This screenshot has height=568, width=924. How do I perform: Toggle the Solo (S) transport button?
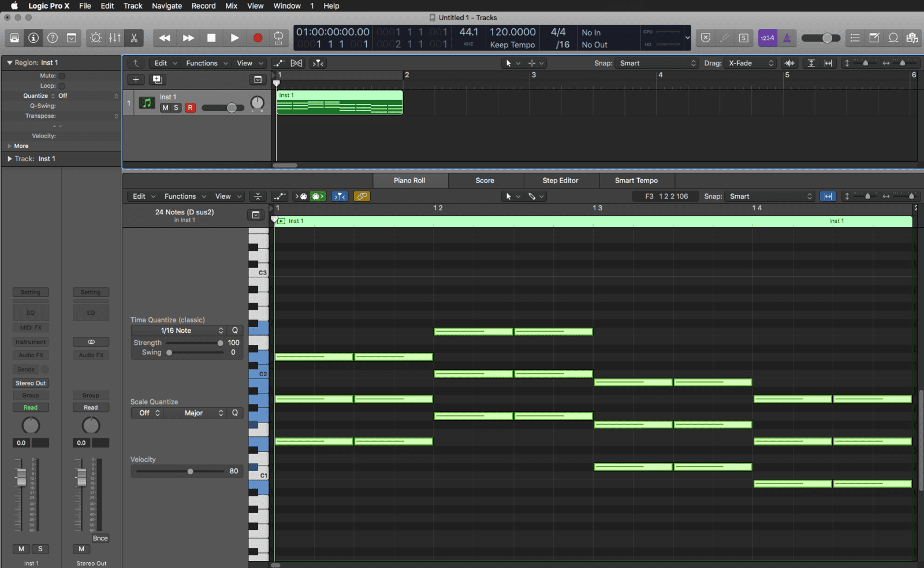[x=744, y=38]
